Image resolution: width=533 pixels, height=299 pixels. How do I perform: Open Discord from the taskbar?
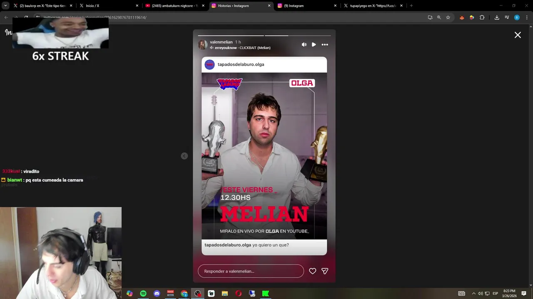pyautogui.click(x=157, y=294)
